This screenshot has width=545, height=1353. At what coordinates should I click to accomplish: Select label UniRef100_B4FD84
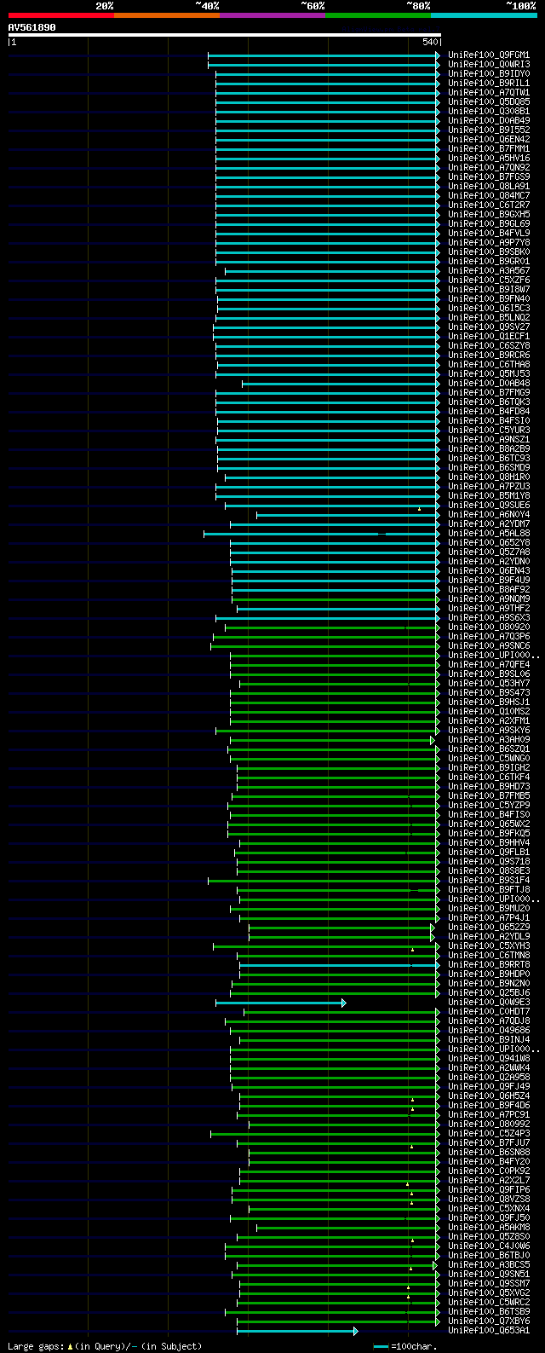[x=489, y=412]
